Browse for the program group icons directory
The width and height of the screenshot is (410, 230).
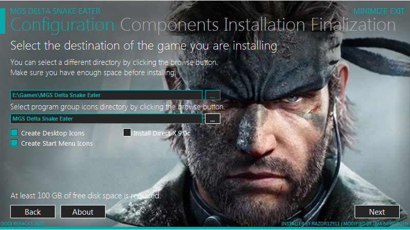coord(212,119)
